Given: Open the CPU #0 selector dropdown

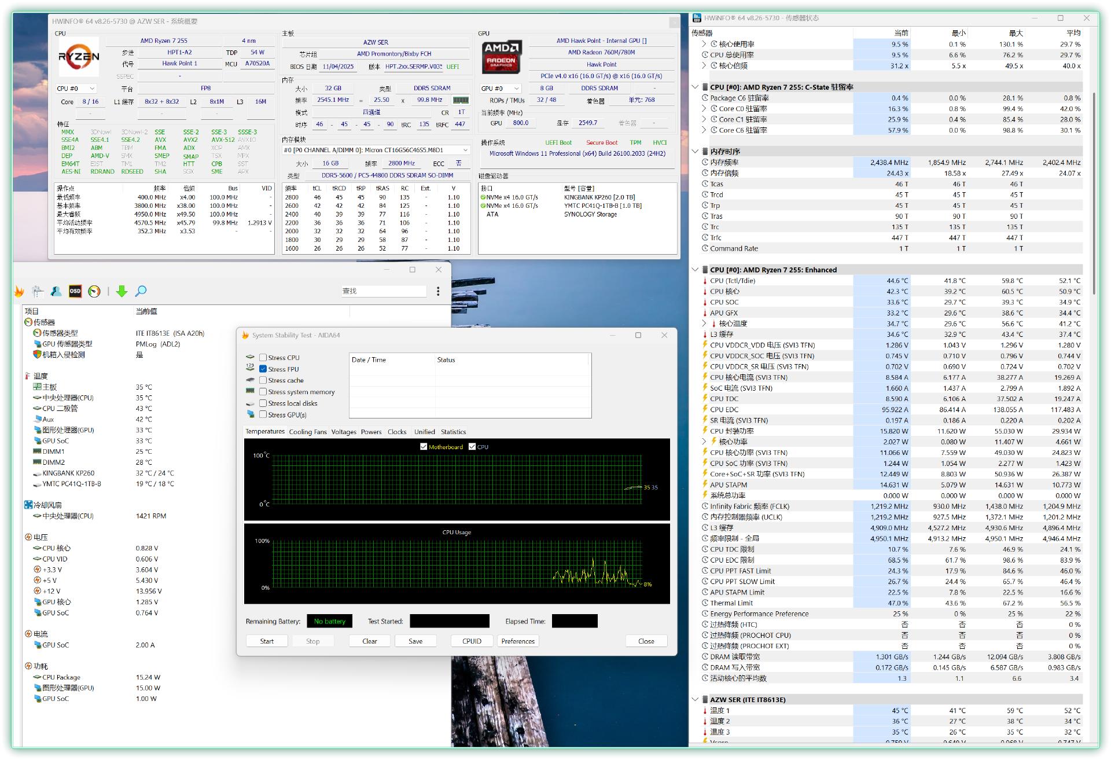Looking at the screenshot, I should click(76, 89).
